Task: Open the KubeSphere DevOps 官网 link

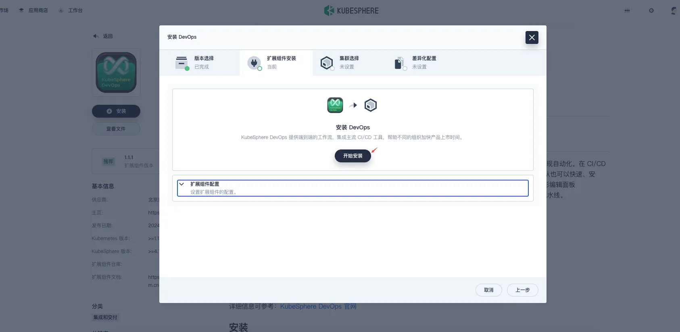Action: pos(318,307)
